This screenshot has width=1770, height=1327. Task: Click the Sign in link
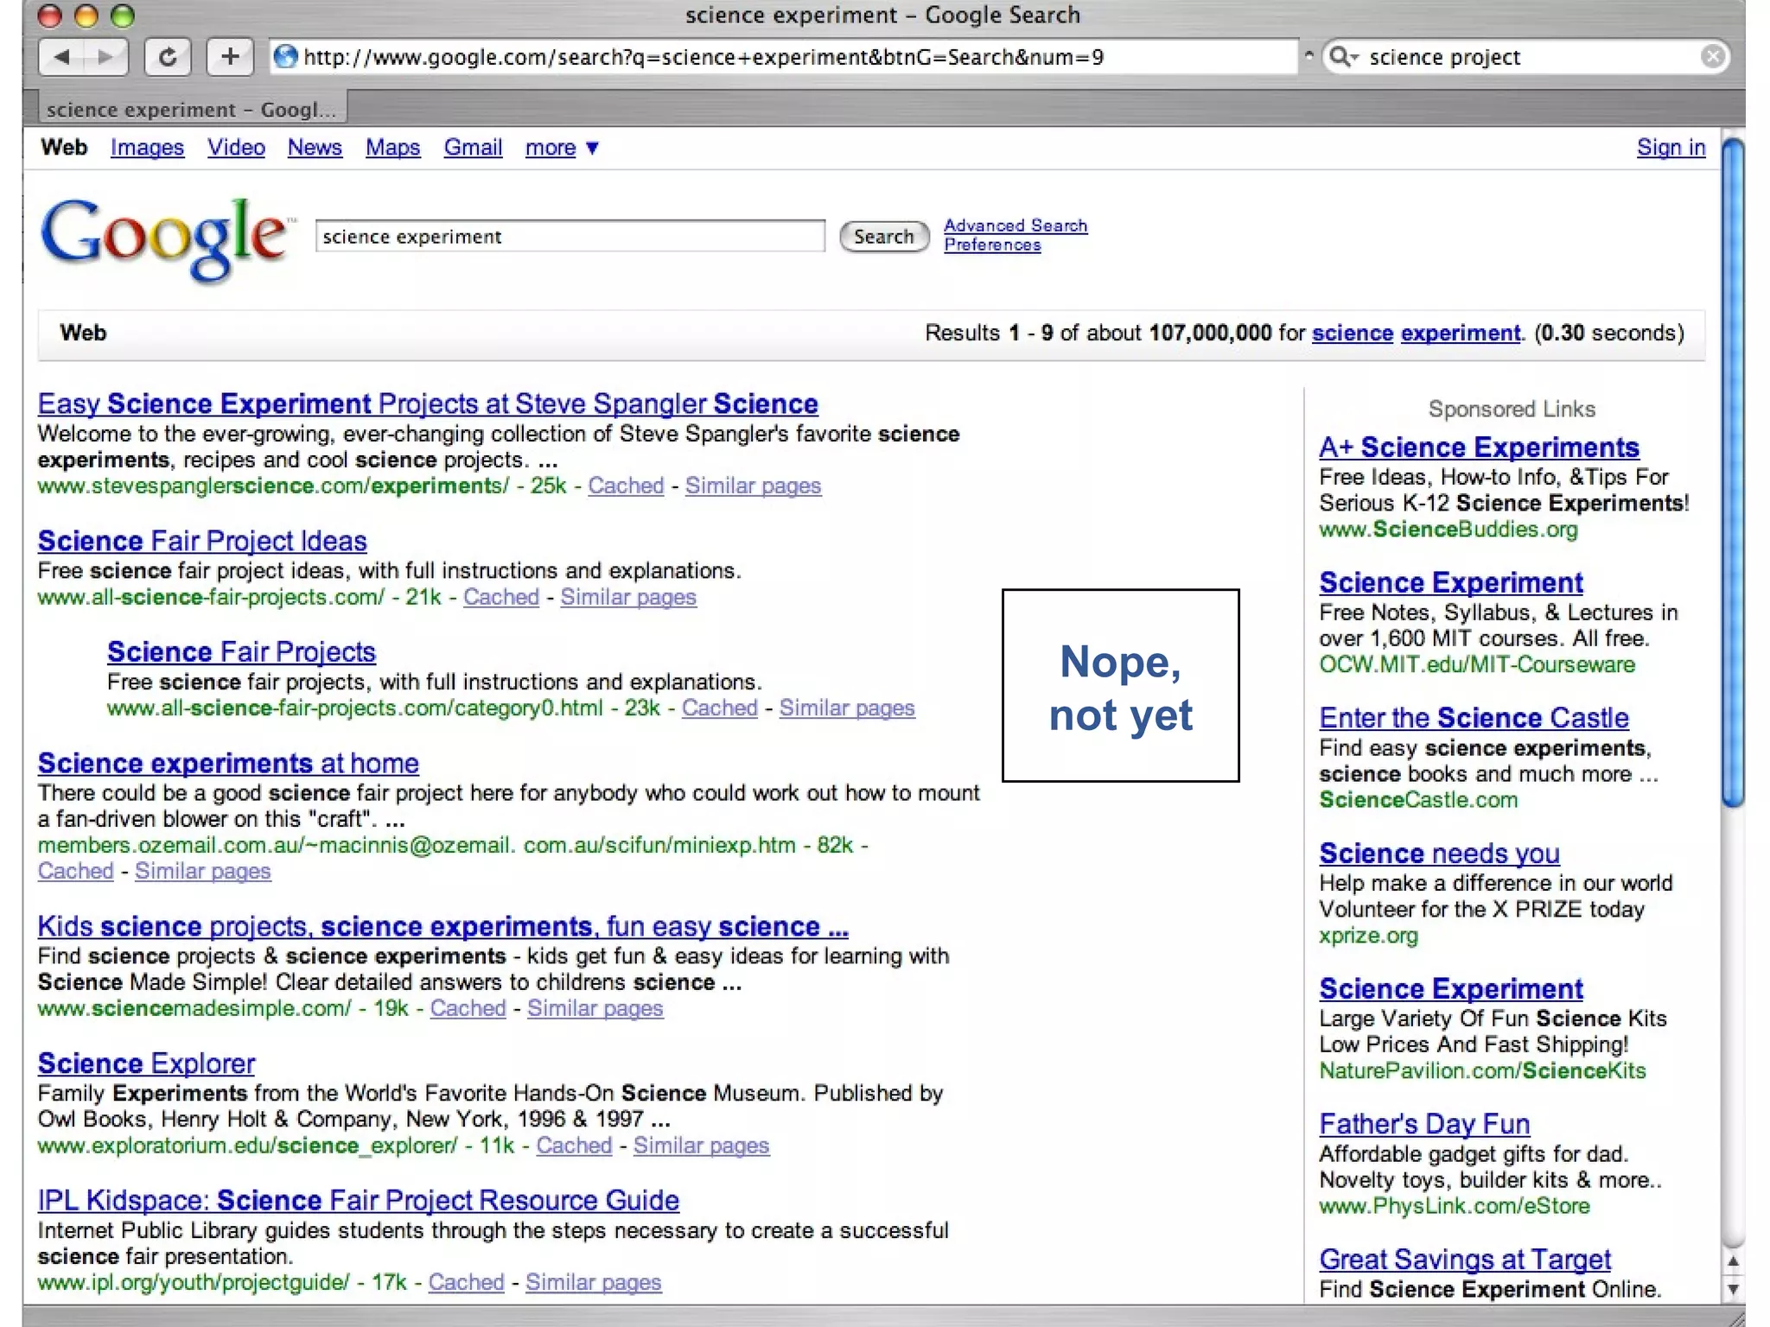pos(1670,148)
